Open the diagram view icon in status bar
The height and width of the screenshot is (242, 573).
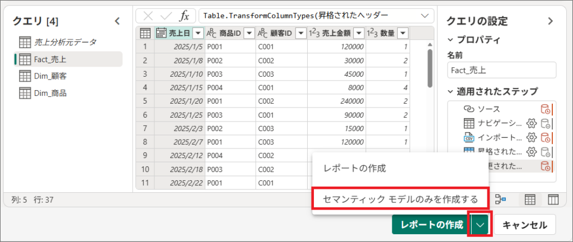(x=501, y=199)
